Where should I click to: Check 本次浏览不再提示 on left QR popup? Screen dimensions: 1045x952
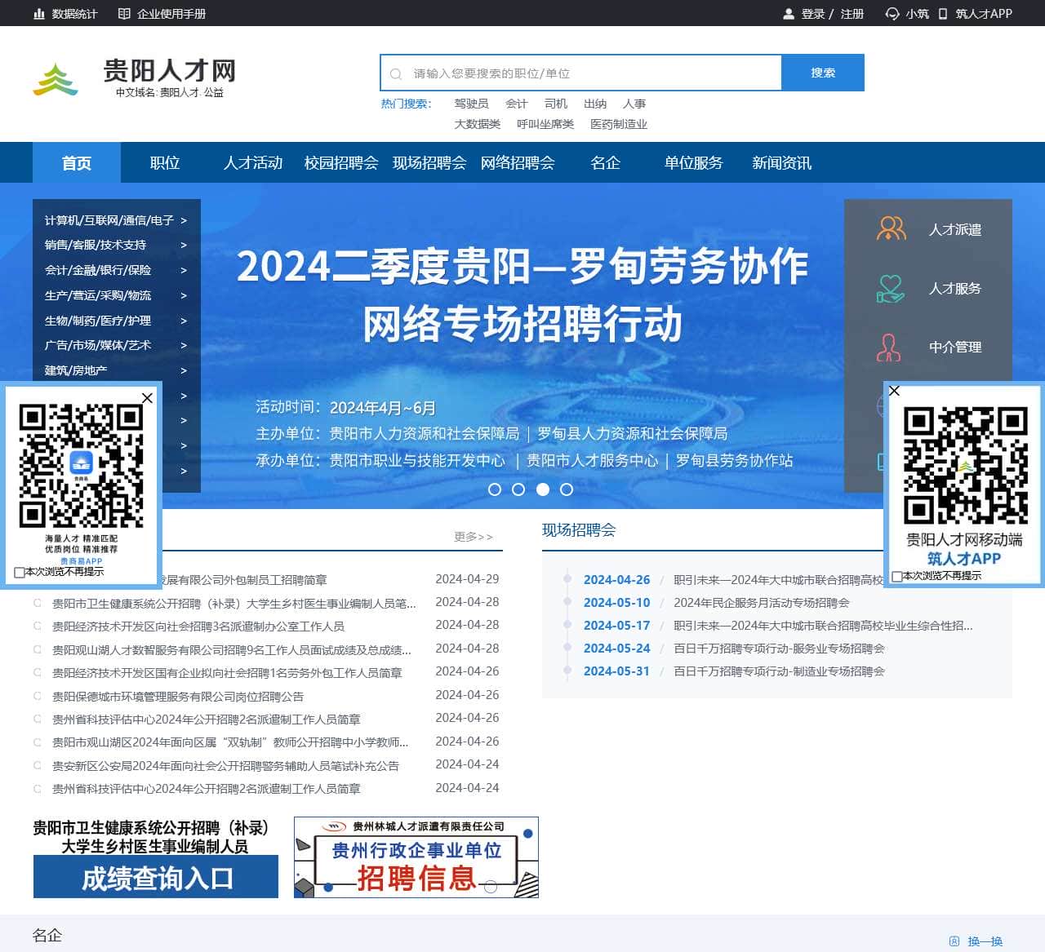[19, 572]
